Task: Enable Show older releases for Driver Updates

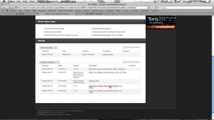Action: coord(124,47)
